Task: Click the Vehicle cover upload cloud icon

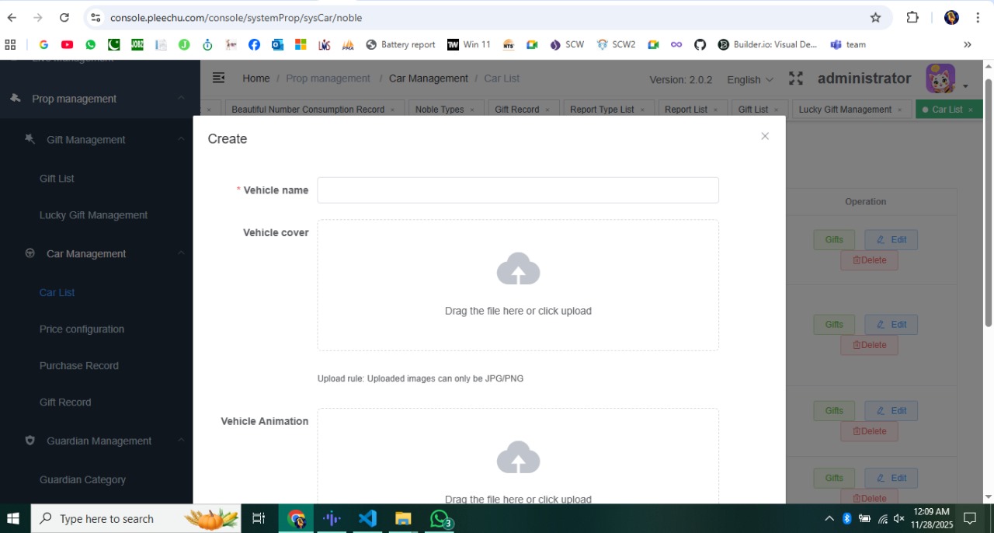Action: [x=518, y=270]
